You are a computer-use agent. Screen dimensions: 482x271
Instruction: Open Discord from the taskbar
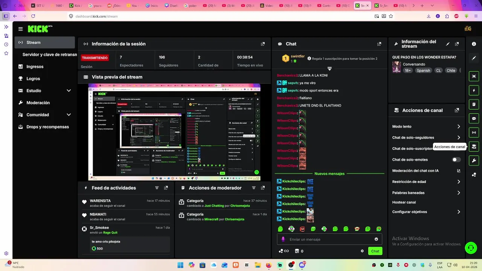pos(302,265)
